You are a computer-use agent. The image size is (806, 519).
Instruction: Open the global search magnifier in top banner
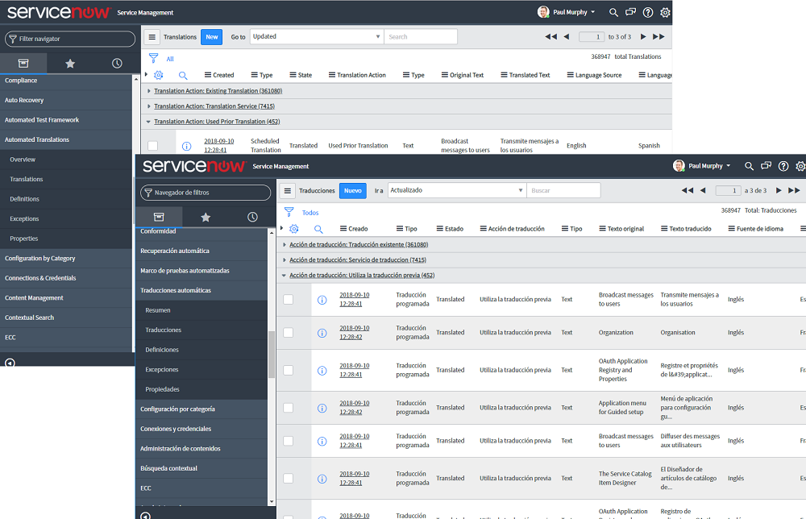tap(749, 166)
